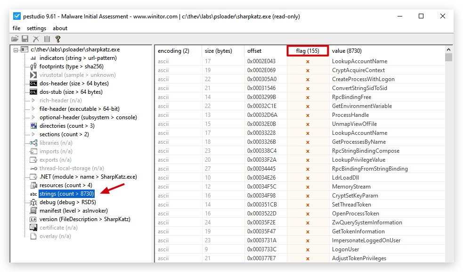Open the settings menu

(x=37, y=28)
